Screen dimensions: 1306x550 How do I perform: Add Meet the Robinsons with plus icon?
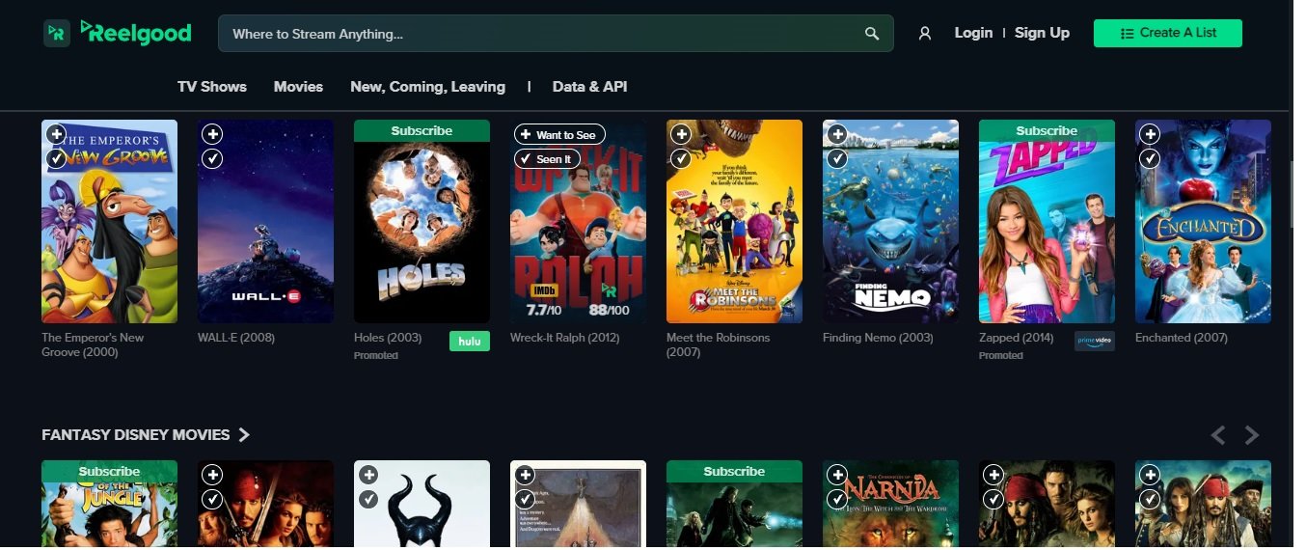tap(682, 134)
